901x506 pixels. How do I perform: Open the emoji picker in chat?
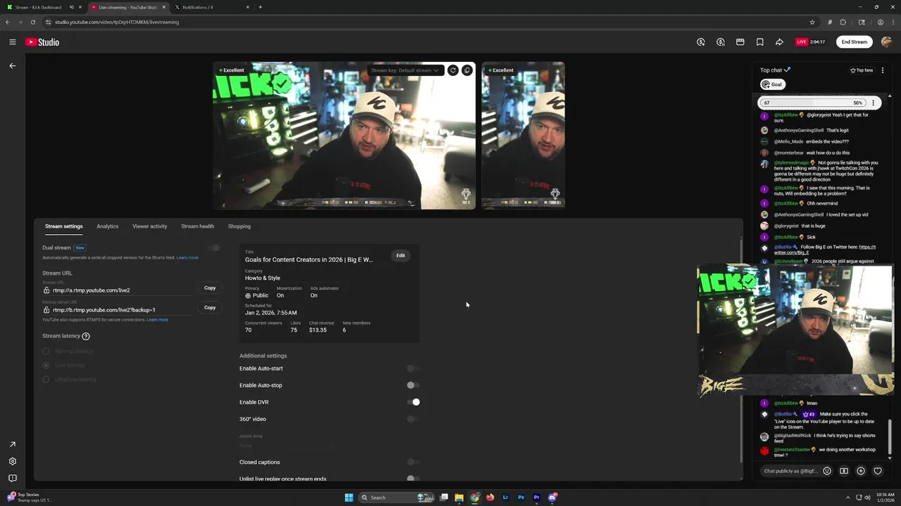tap(827, 471)
